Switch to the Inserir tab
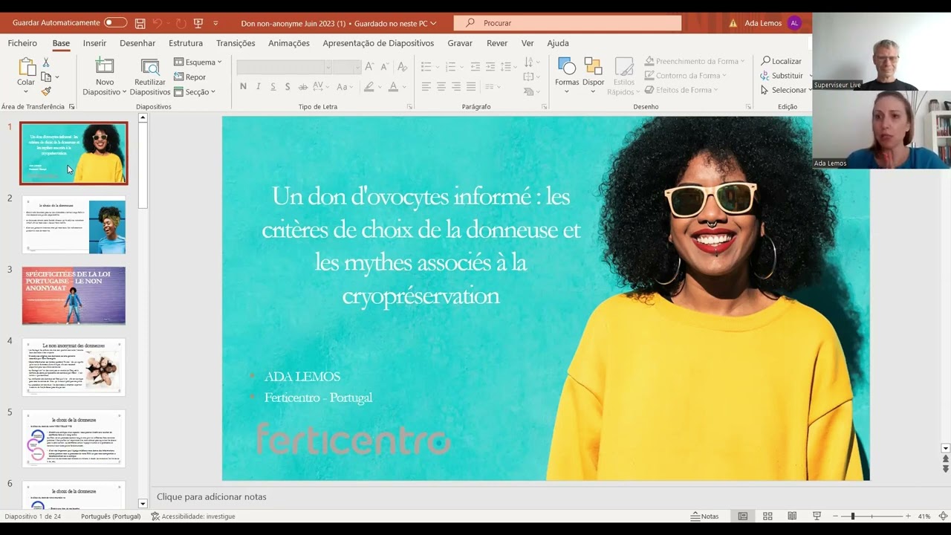951x535 pixels. (94, 43)
